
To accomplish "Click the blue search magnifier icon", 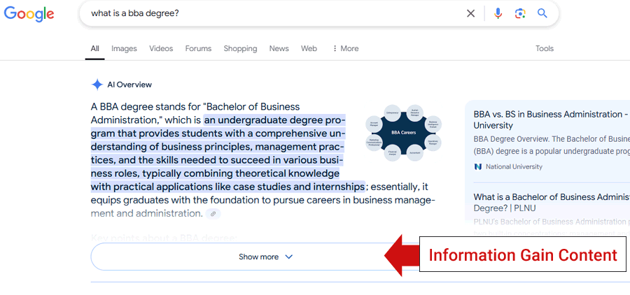I will tap(542, 13).
